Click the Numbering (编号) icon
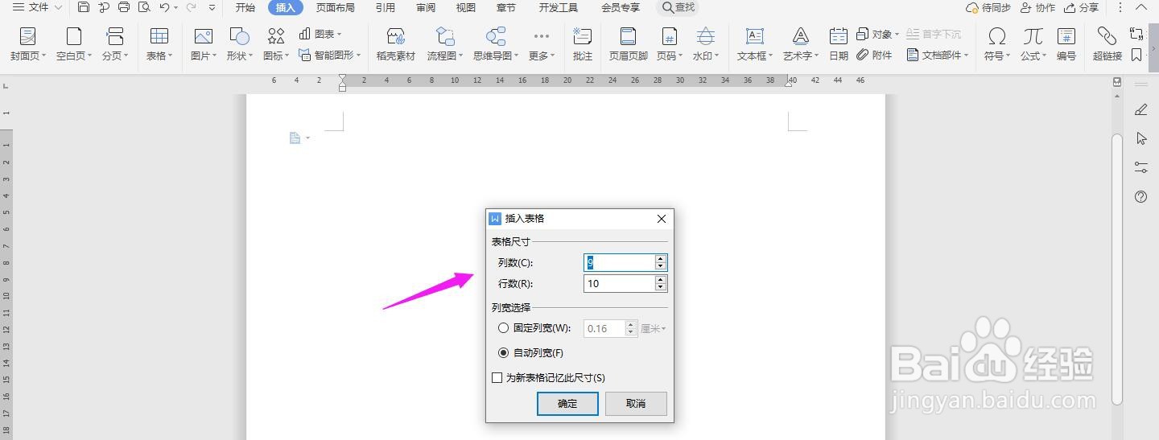Screen dimensions: 1159x440 1066,36
